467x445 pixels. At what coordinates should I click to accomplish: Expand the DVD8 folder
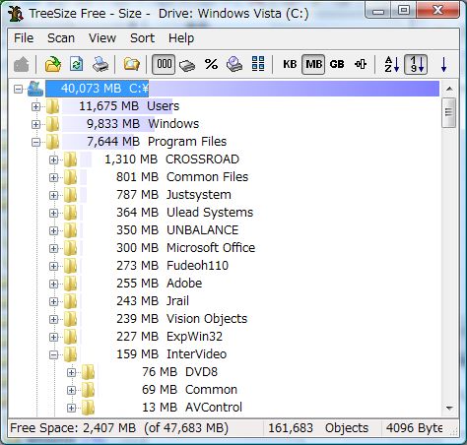click(71, 372)
